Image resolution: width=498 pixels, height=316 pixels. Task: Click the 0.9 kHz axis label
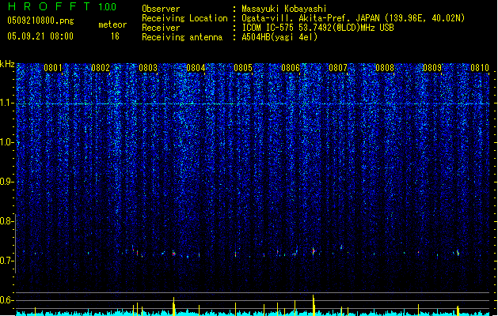[6, 182]
